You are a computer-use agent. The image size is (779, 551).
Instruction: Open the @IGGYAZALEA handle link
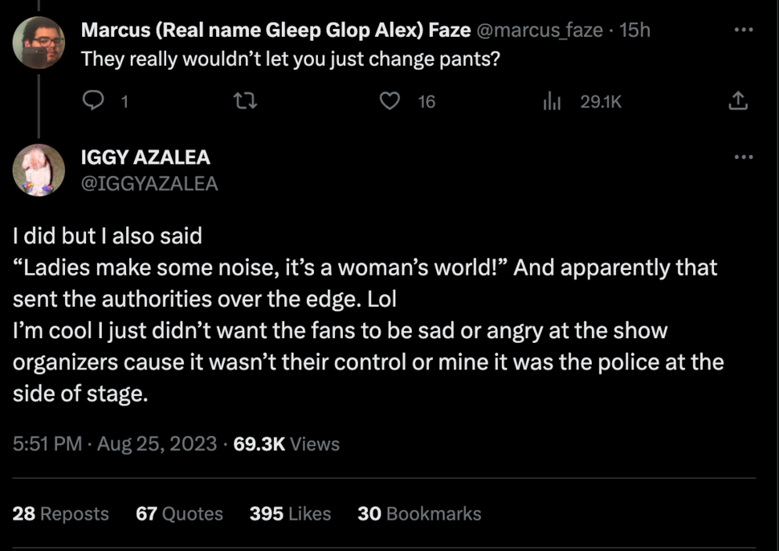149,184
